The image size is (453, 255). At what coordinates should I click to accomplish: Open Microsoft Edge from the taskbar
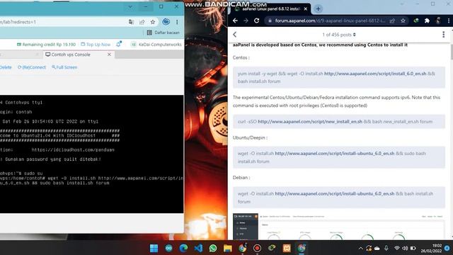click(183, 248)
